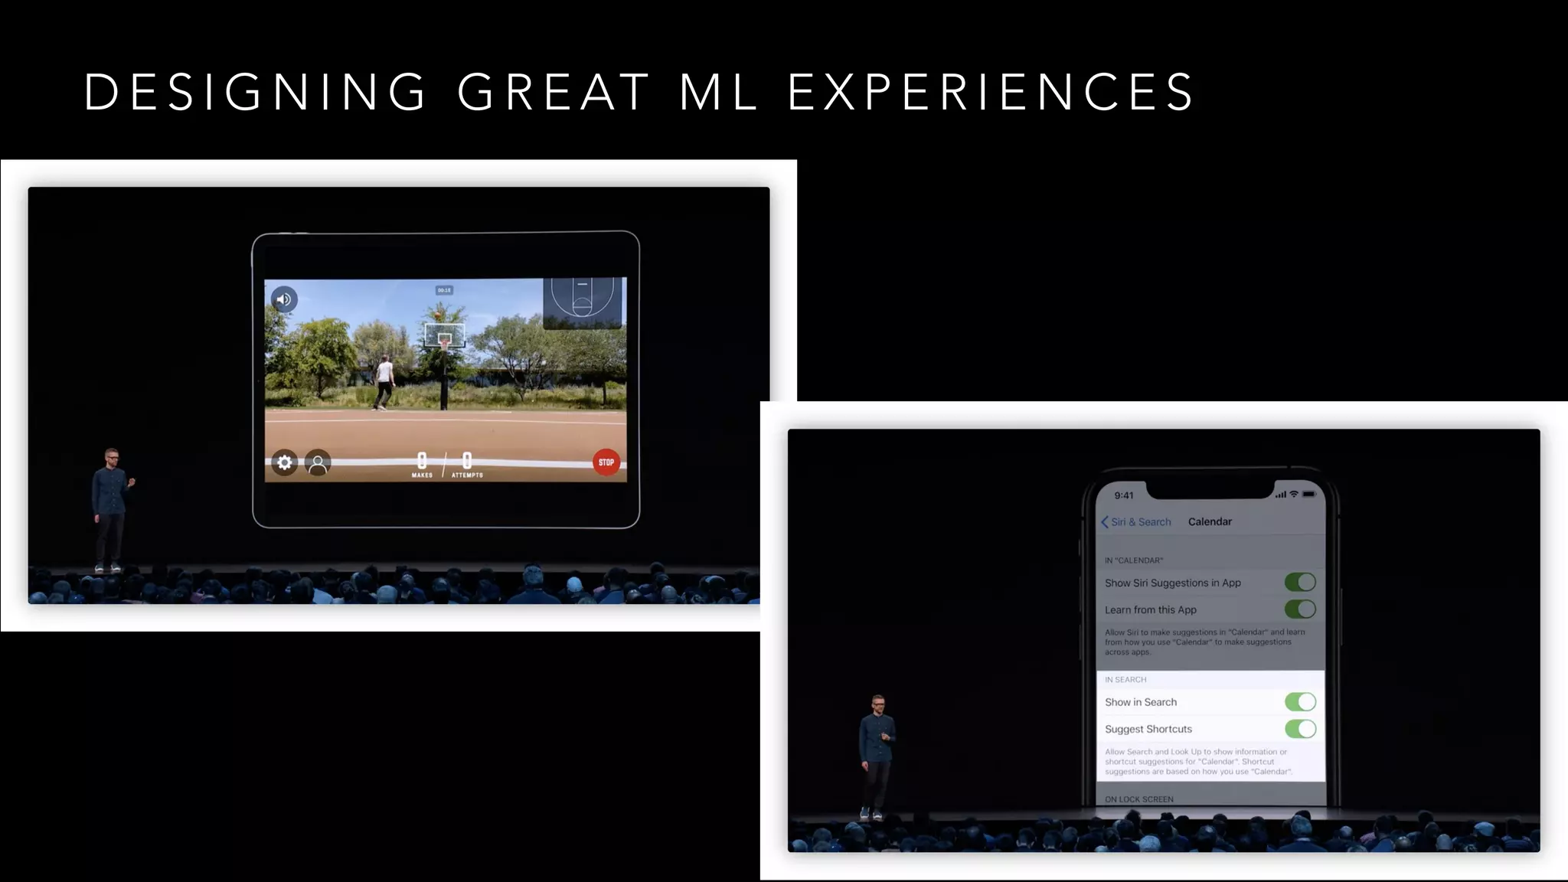Select the On Lock Screen section header
1568x882 pixels.
[1139, 799]
